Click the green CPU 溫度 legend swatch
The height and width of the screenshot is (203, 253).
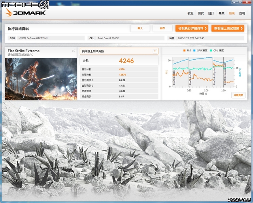(x=211, y=51)
